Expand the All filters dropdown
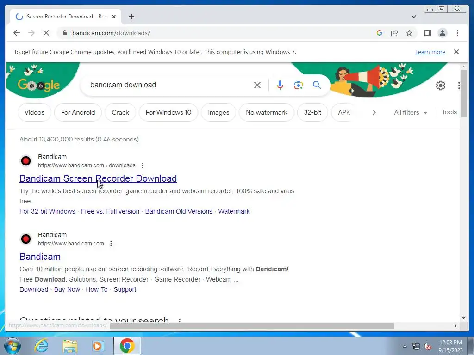Viewport: 474px width, 355px height. (x=411, y=112)
